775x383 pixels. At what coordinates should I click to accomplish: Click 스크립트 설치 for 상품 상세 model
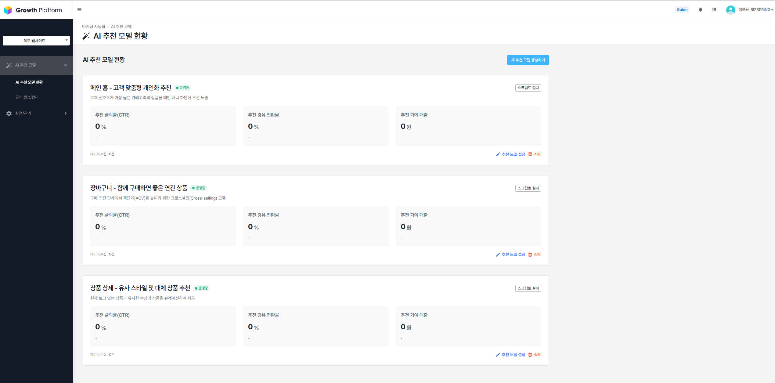point(528,288)
